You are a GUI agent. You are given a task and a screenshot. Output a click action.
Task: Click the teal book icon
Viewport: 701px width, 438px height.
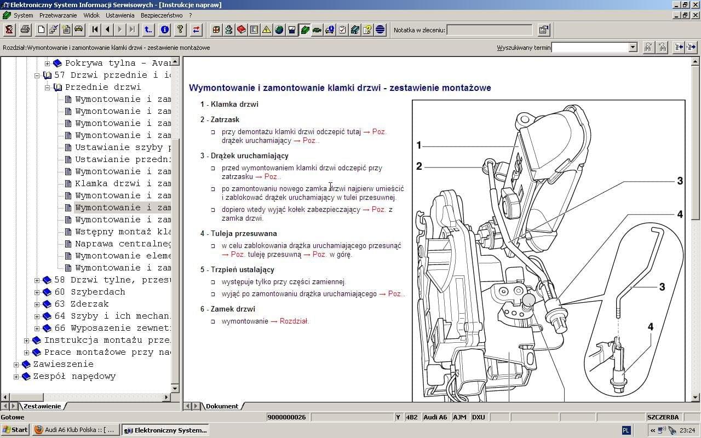pos(355,30)
